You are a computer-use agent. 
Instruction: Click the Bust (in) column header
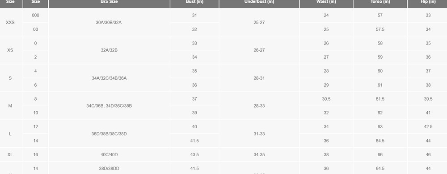[194, 2]
